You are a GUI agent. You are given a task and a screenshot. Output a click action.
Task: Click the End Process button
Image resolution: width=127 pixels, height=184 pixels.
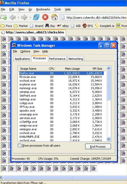click(98, 147)
